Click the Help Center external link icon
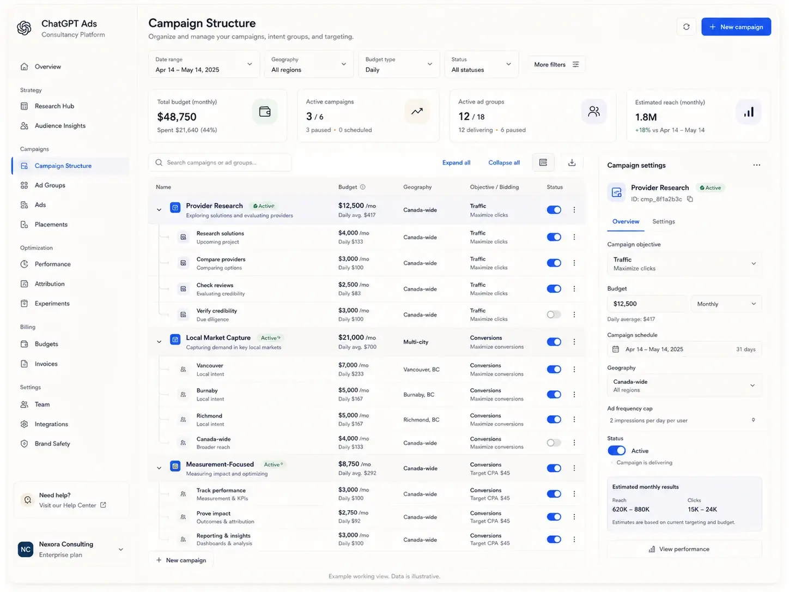Screen dimensions: 789x592 click(104, 505)
